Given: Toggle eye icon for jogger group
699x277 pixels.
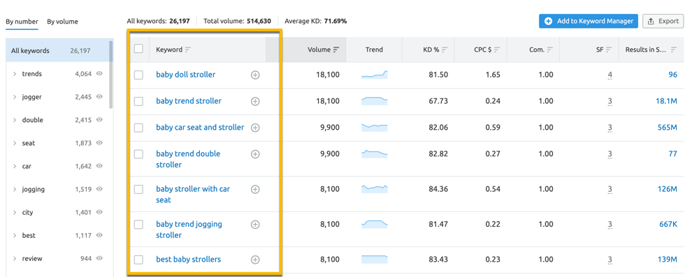Looking at the screenshot, I should coord(99,97).
